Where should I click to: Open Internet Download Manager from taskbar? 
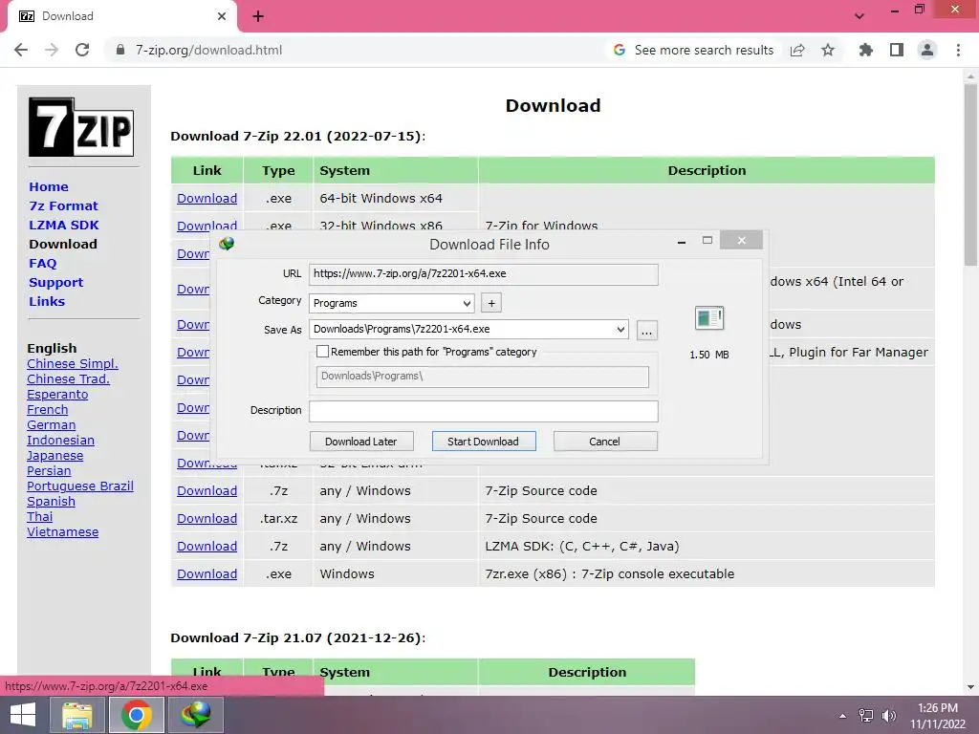coord(196,715)
